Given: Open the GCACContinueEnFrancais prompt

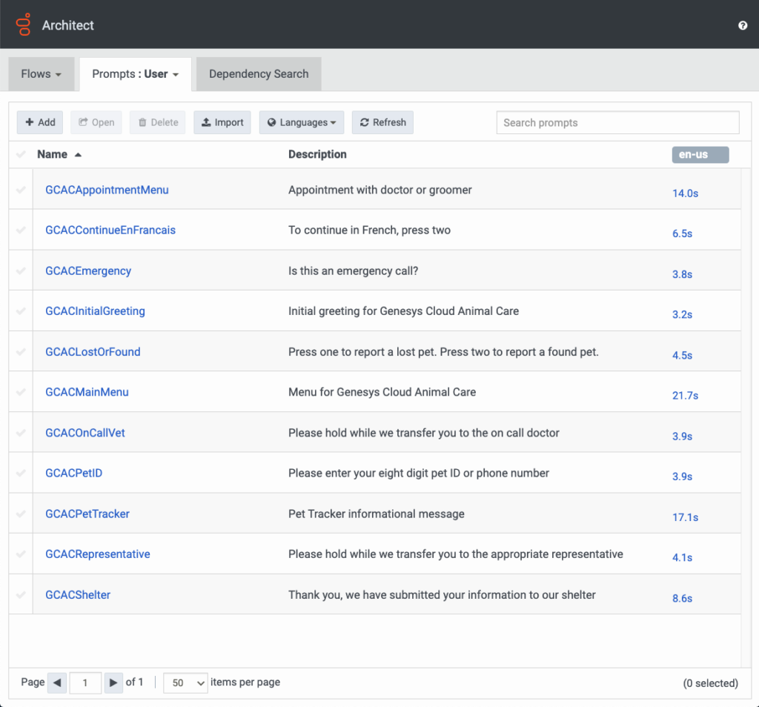Looking at the screenshot, I should (110, 230).
